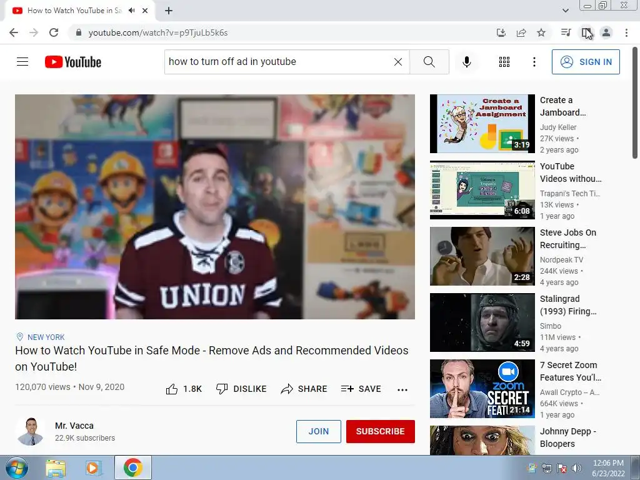Bookmark this page with star icon
640x480 pixels.
(x=541, y=32)
